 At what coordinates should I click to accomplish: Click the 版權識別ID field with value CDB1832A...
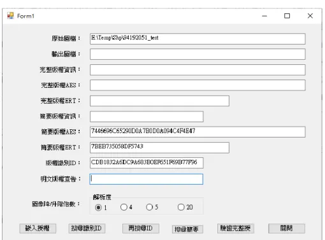tap(147, 163)
